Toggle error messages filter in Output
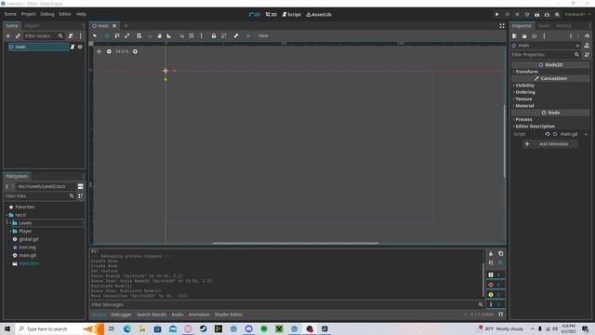 pos(495,285)
